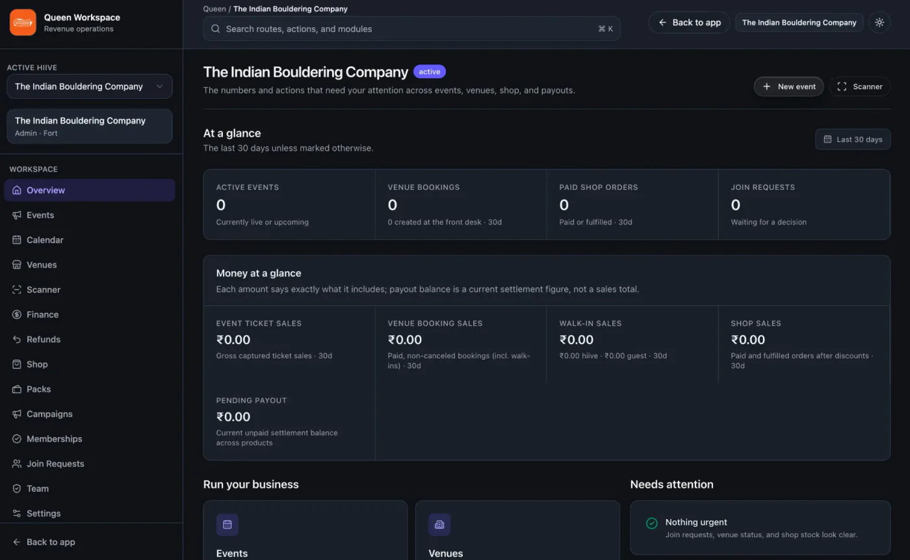Click the purple active status badge
Screen dimensions: 910x560
click(430, 72)
